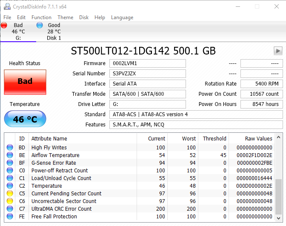Viewport: 286px width, 226px height.
Task: Open the Disk menu
Action: (x=84, y=17)
